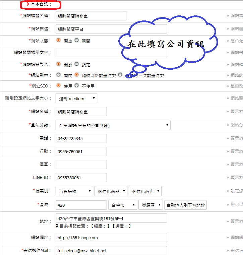Click the map pin icon under address
Screen dimensions: 243x255
(x=57, y=226)
